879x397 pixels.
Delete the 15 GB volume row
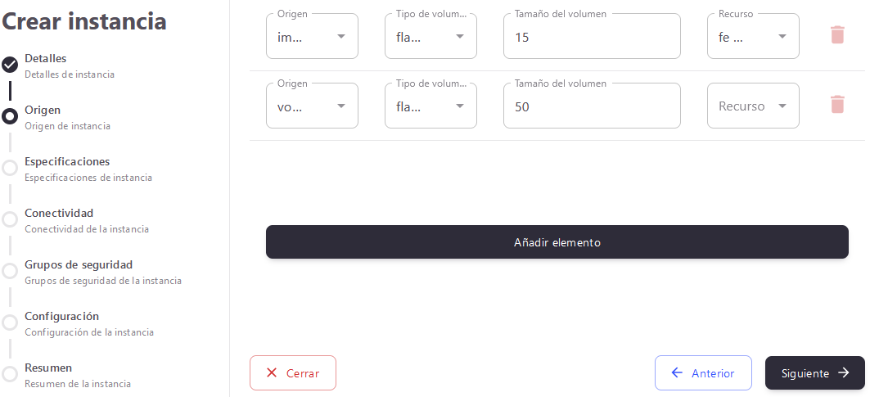click(x=837, y=35)
